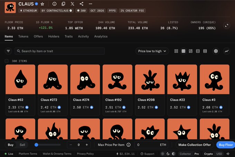
Task: Click the 300 items count badge
Action: pos(81,11)
